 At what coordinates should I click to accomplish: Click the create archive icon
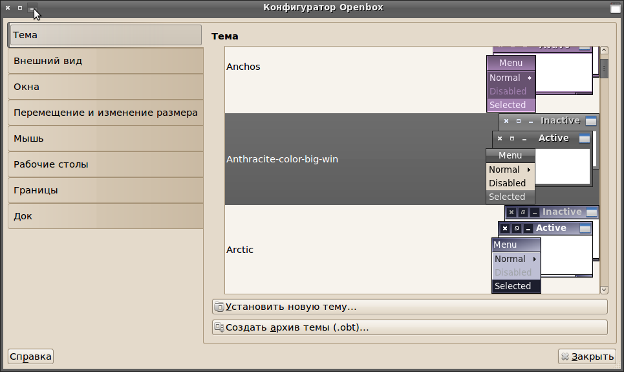tap(219, 327)
